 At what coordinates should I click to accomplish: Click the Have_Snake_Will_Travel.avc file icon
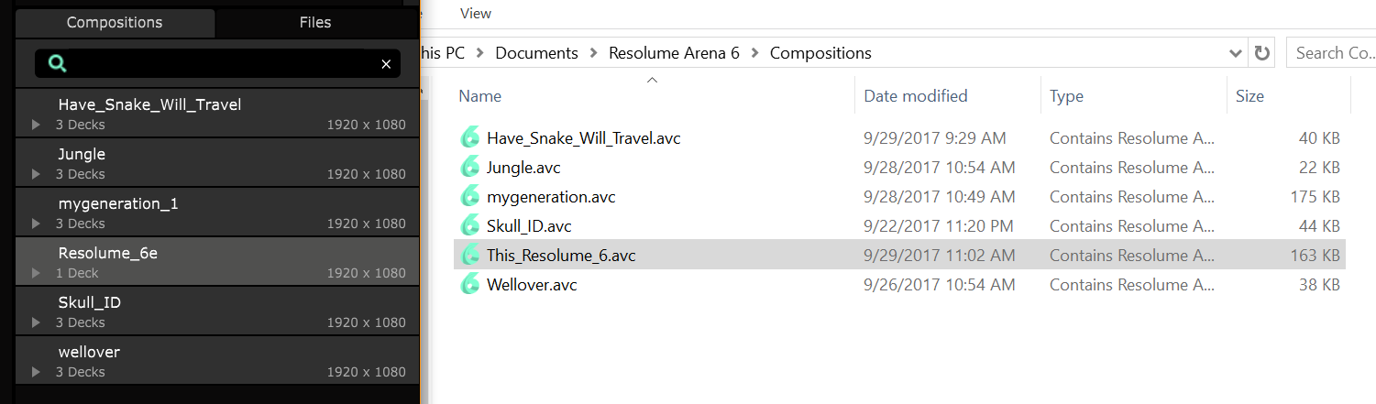[x=470, y=138]
